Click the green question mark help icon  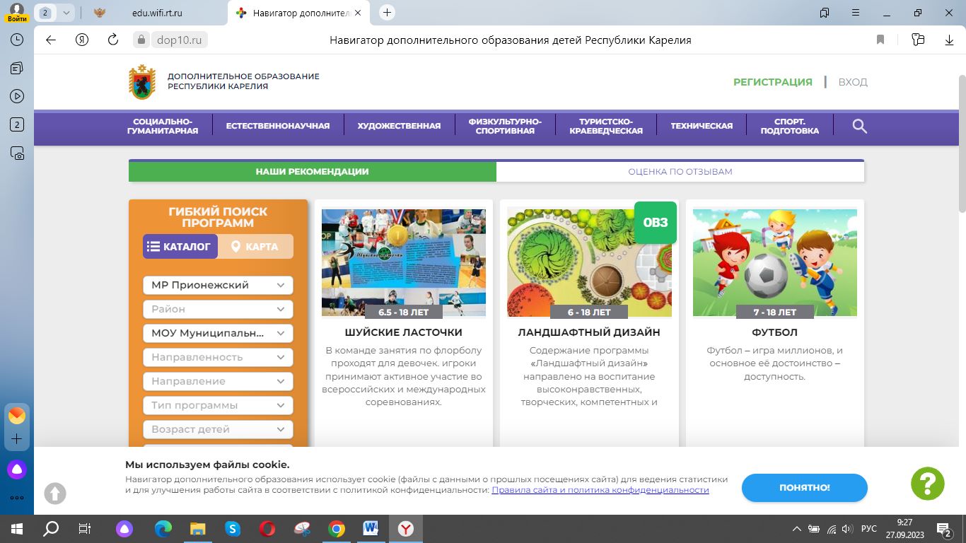coord(927,484)
